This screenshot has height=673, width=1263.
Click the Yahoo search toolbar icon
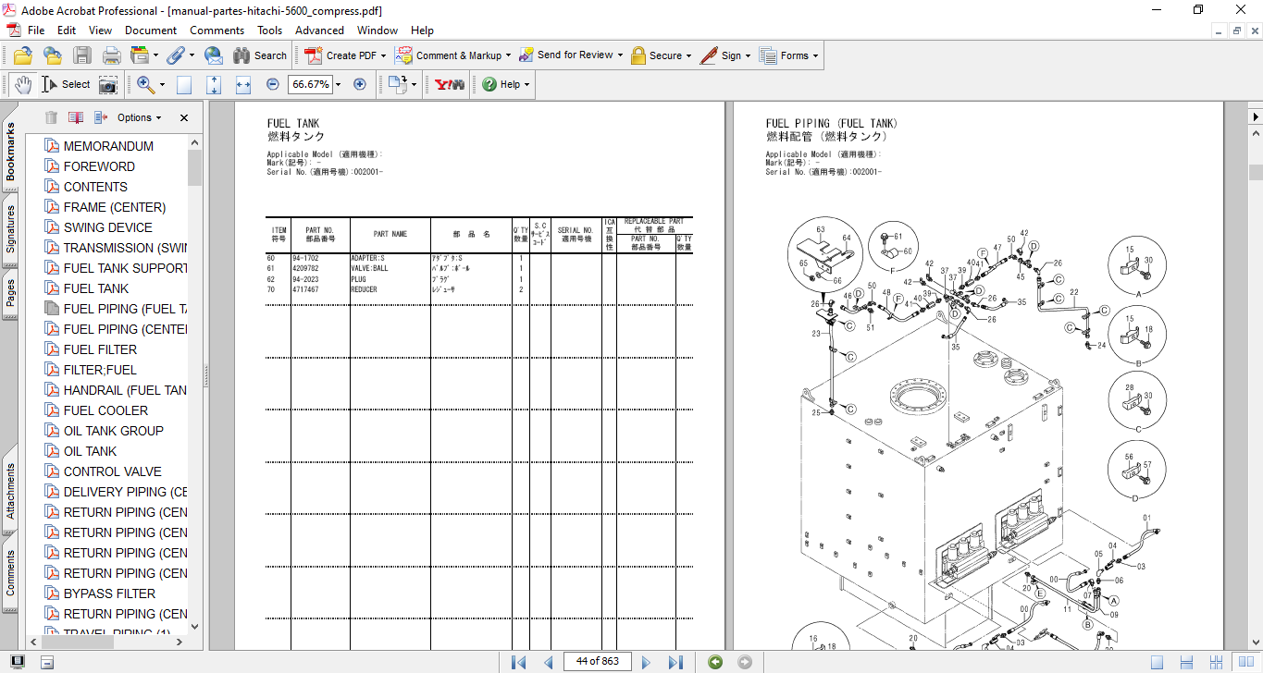(x=450, y=84)
